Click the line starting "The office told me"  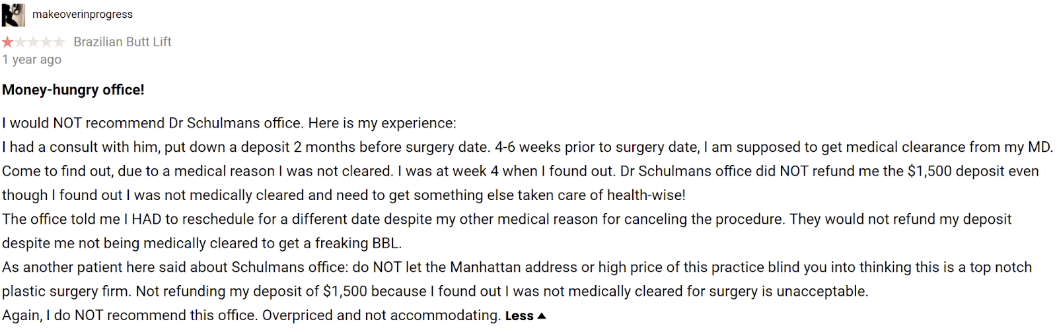pos(506,219)
